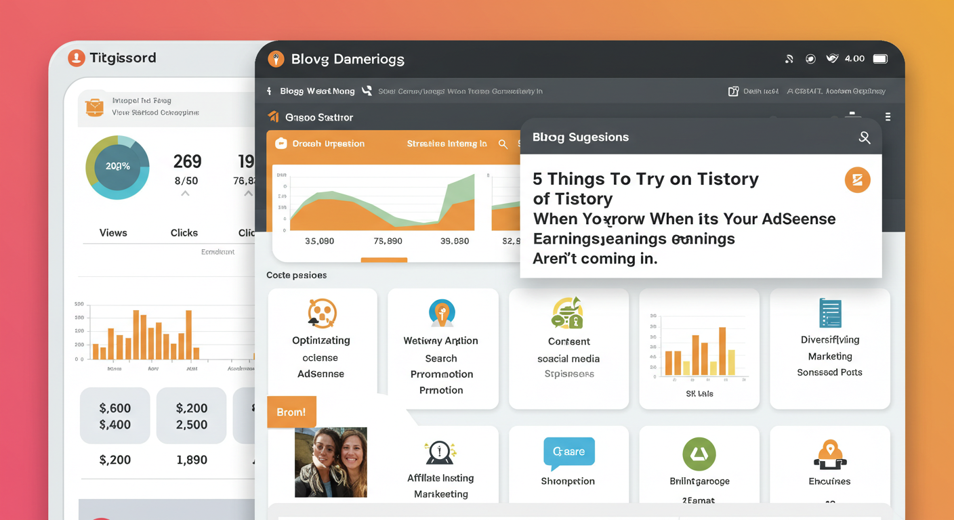The width and height of the screenshot is (954, 520).
Task: Click the briefcase icon in the back window card
Action: [94, 107]
